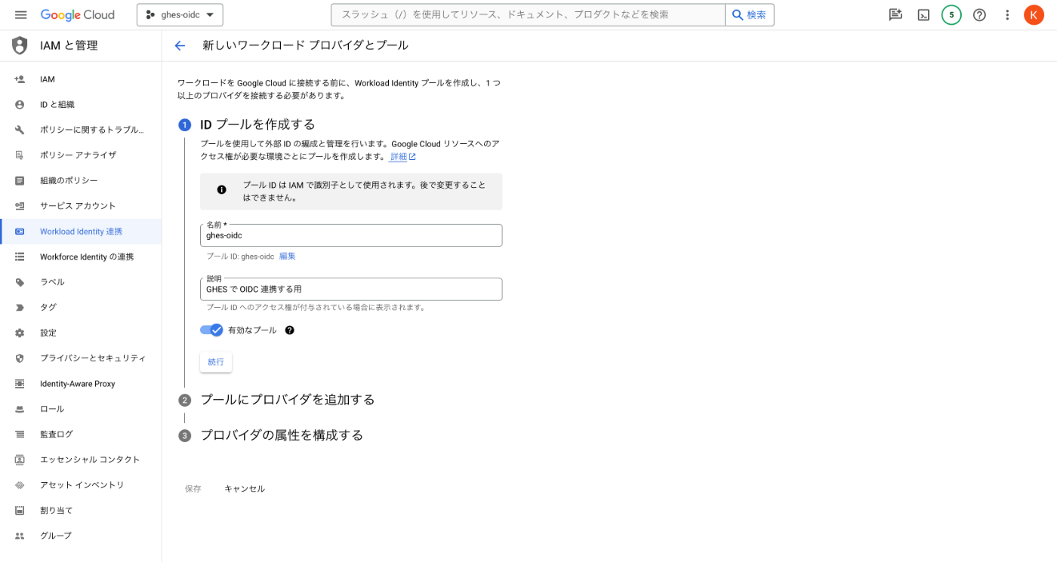Click the ロール hat icon
Image resolution: width=1057 pixels, height=562 pixels.
(x=20, y=409)
